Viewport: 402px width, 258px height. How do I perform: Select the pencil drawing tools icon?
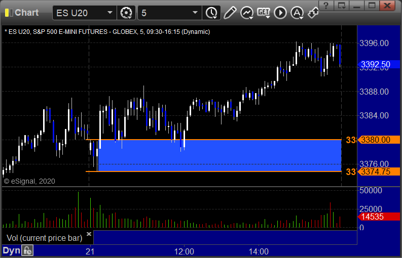coord(230,13)
